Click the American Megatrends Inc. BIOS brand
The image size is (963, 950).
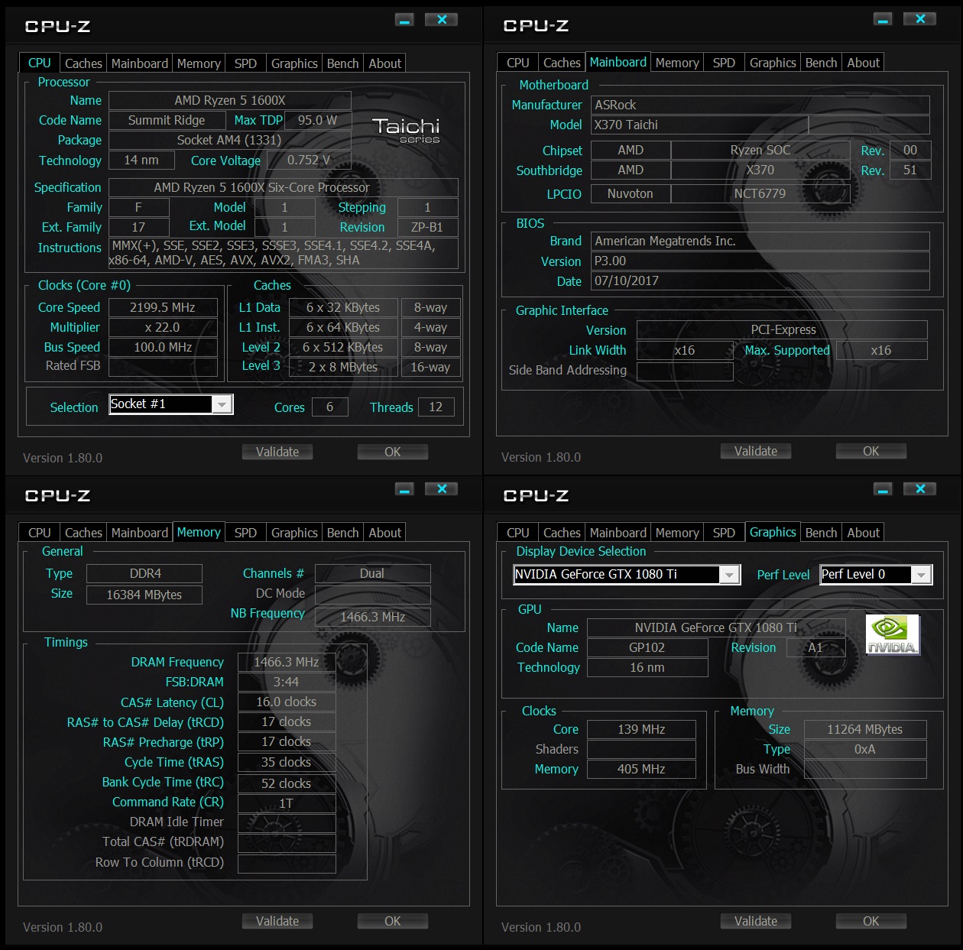tap(760, 241)
